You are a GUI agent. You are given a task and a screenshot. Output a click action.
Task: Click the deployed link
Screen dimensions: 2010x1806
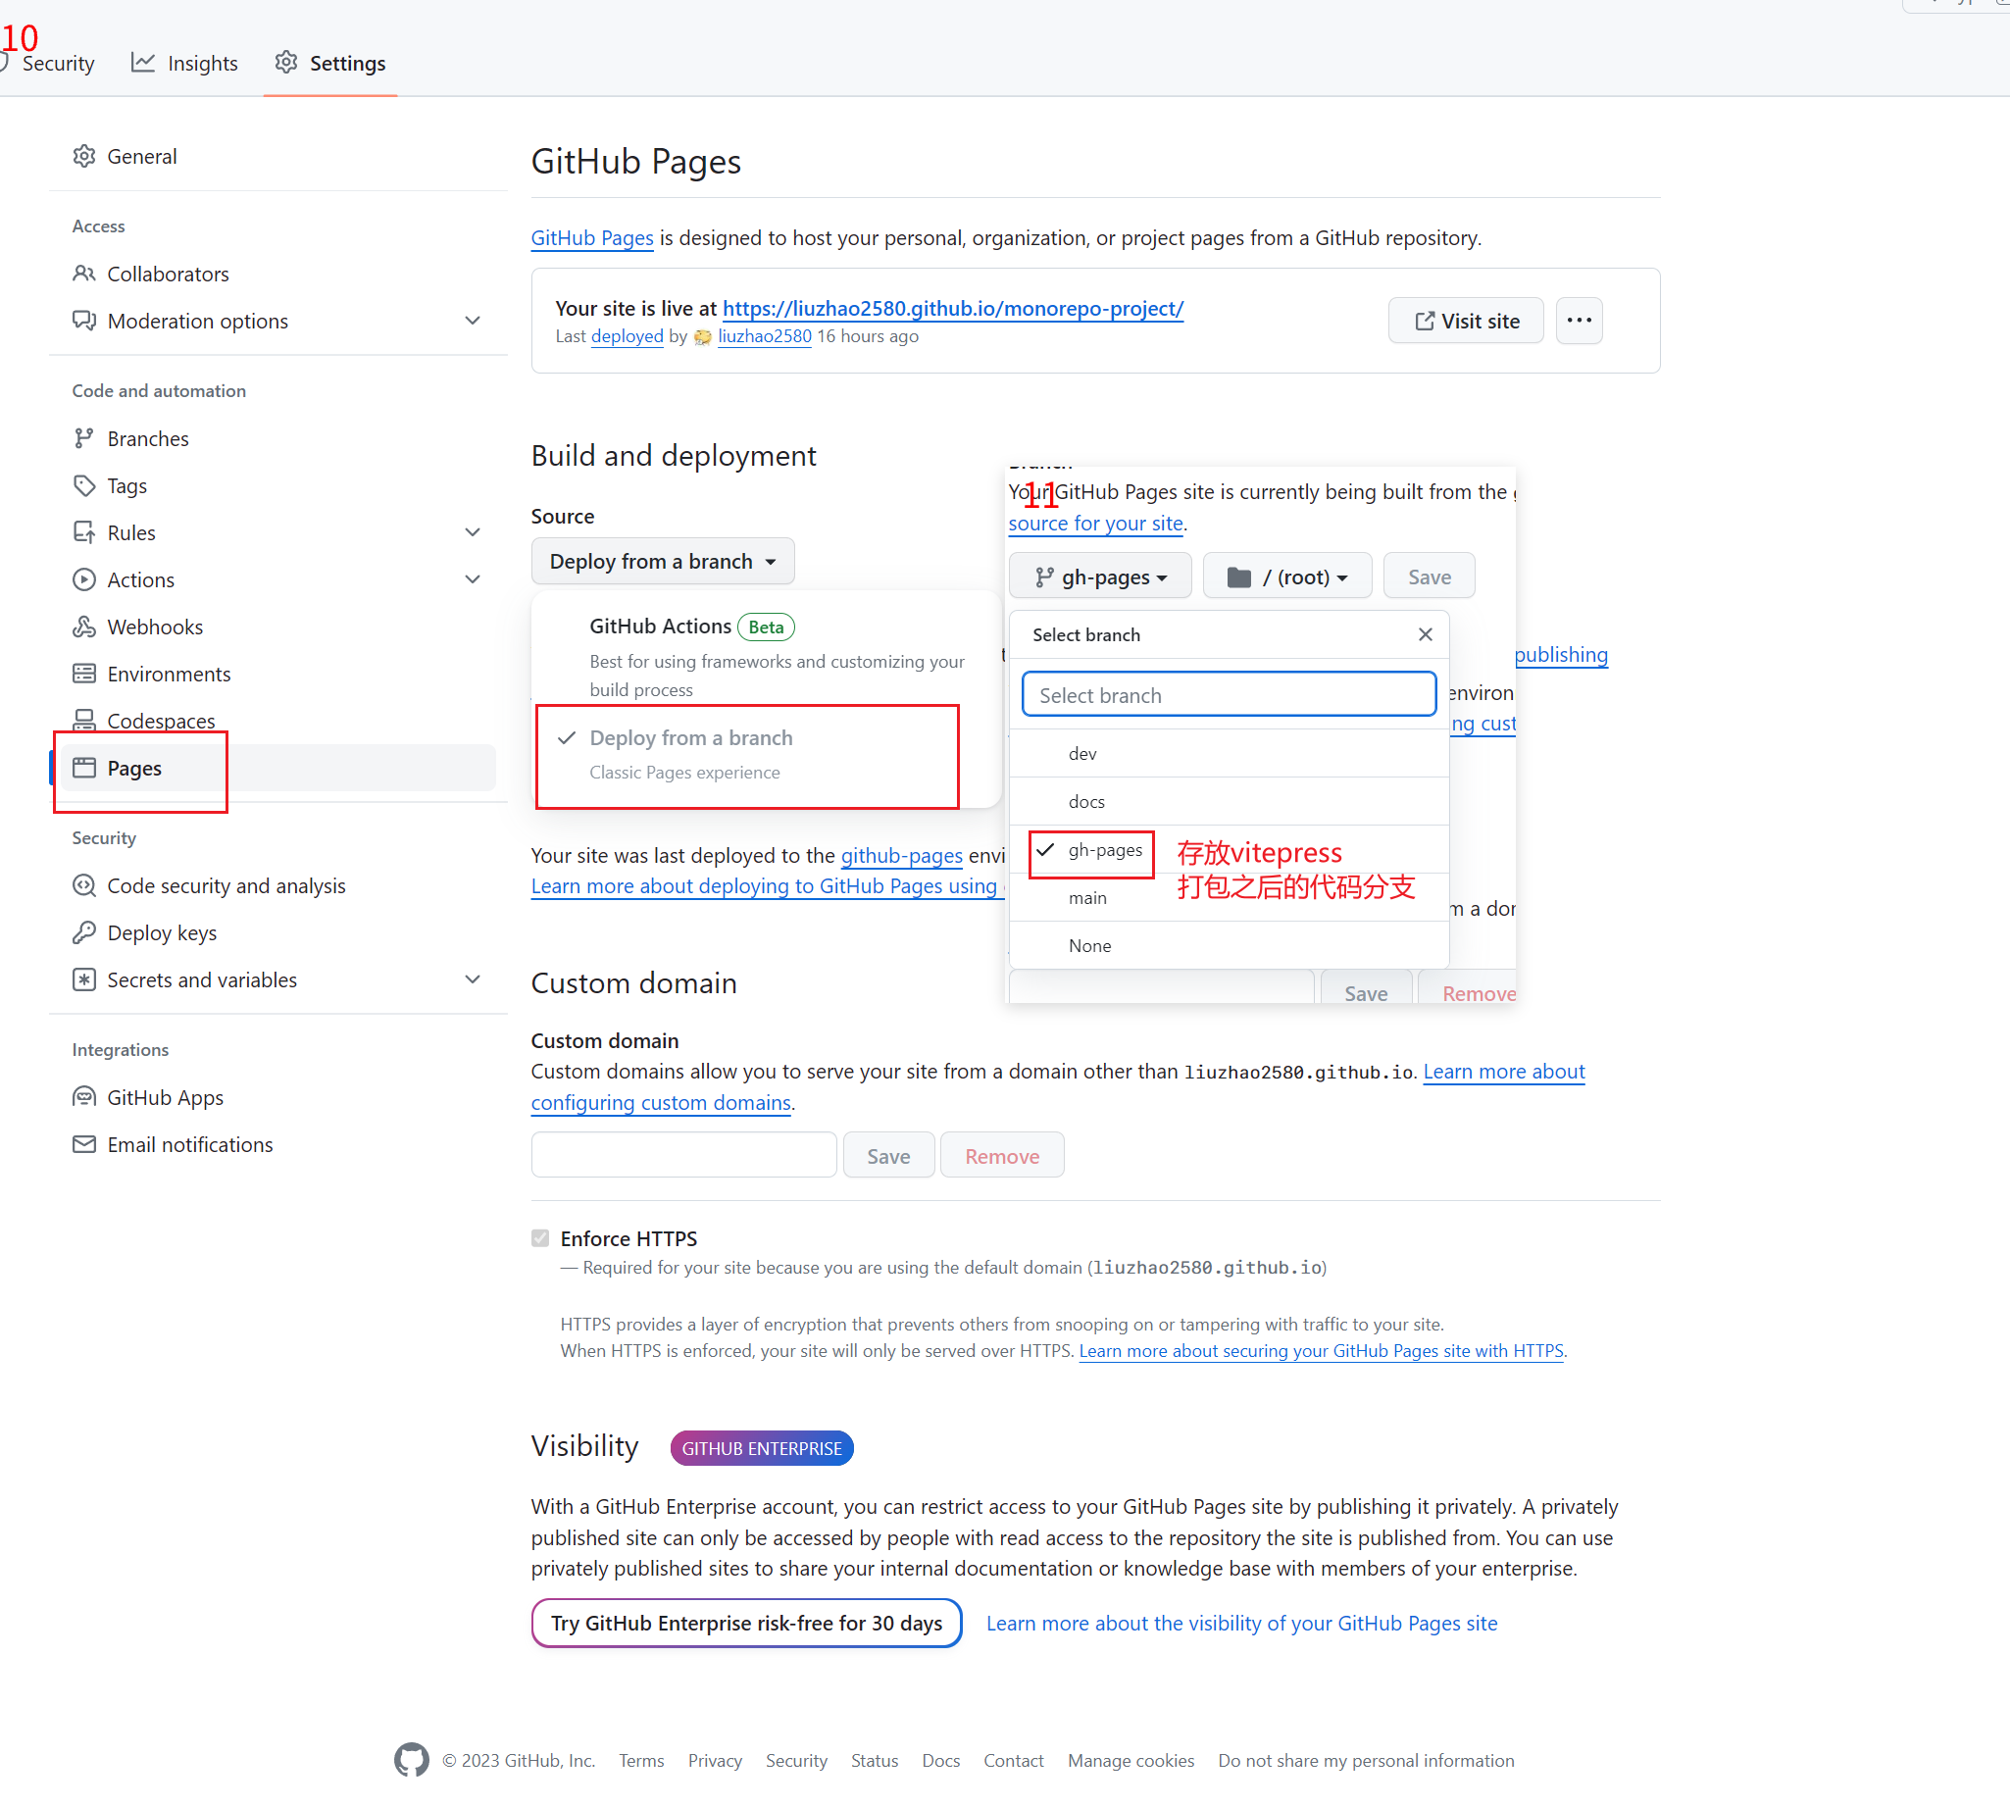[627, 335]
